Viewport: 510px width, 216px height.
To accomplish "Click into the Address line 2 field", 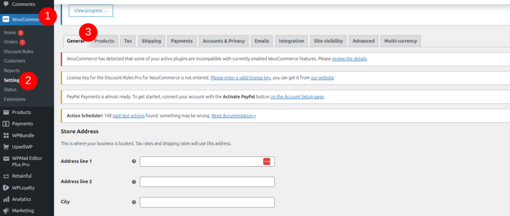I will (207, 182).
